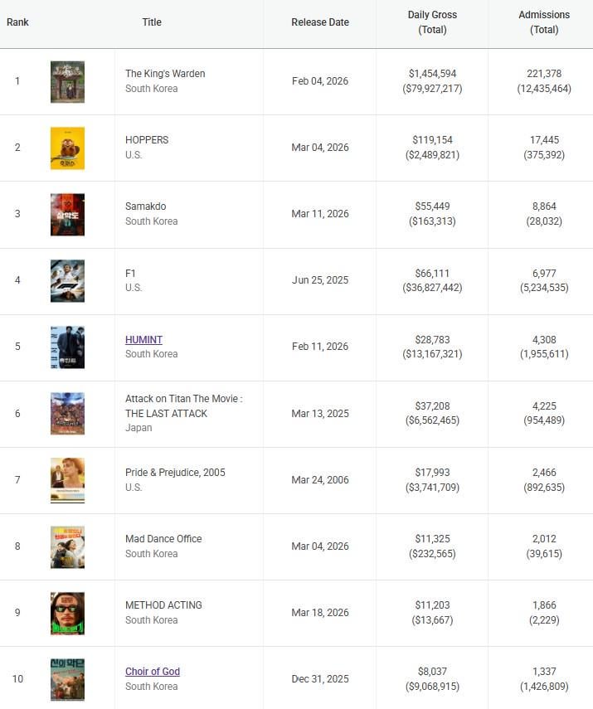This screenshot has width=593, height=709.
Task: Select the Samakdo poster image
Action: click(x=67, y=214)
